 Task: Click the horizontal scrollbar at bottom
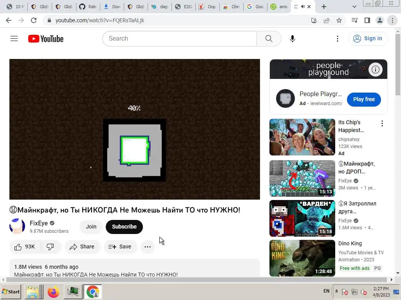click(197, 280)
